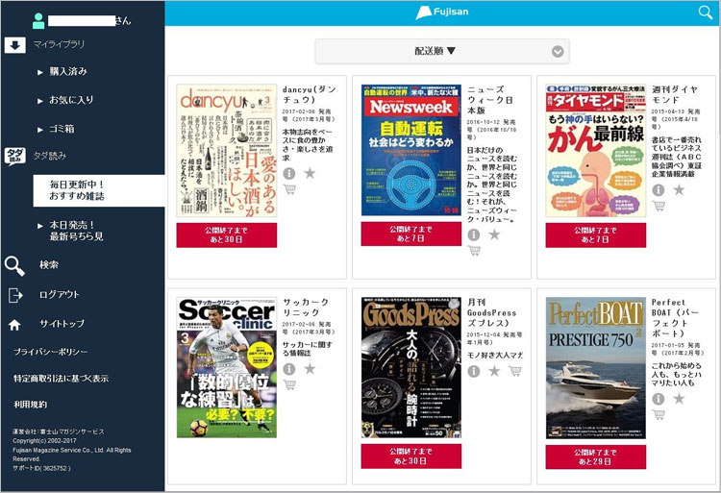Click the sidebar search magnifier icon
The image size is (721, 493).
(x=14, y=265)
